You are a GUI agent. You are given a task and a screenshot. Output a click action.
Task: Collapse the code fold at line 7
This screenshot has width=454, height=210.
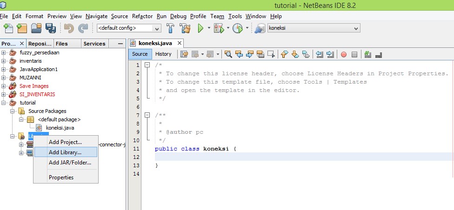[x=147, y=115]
